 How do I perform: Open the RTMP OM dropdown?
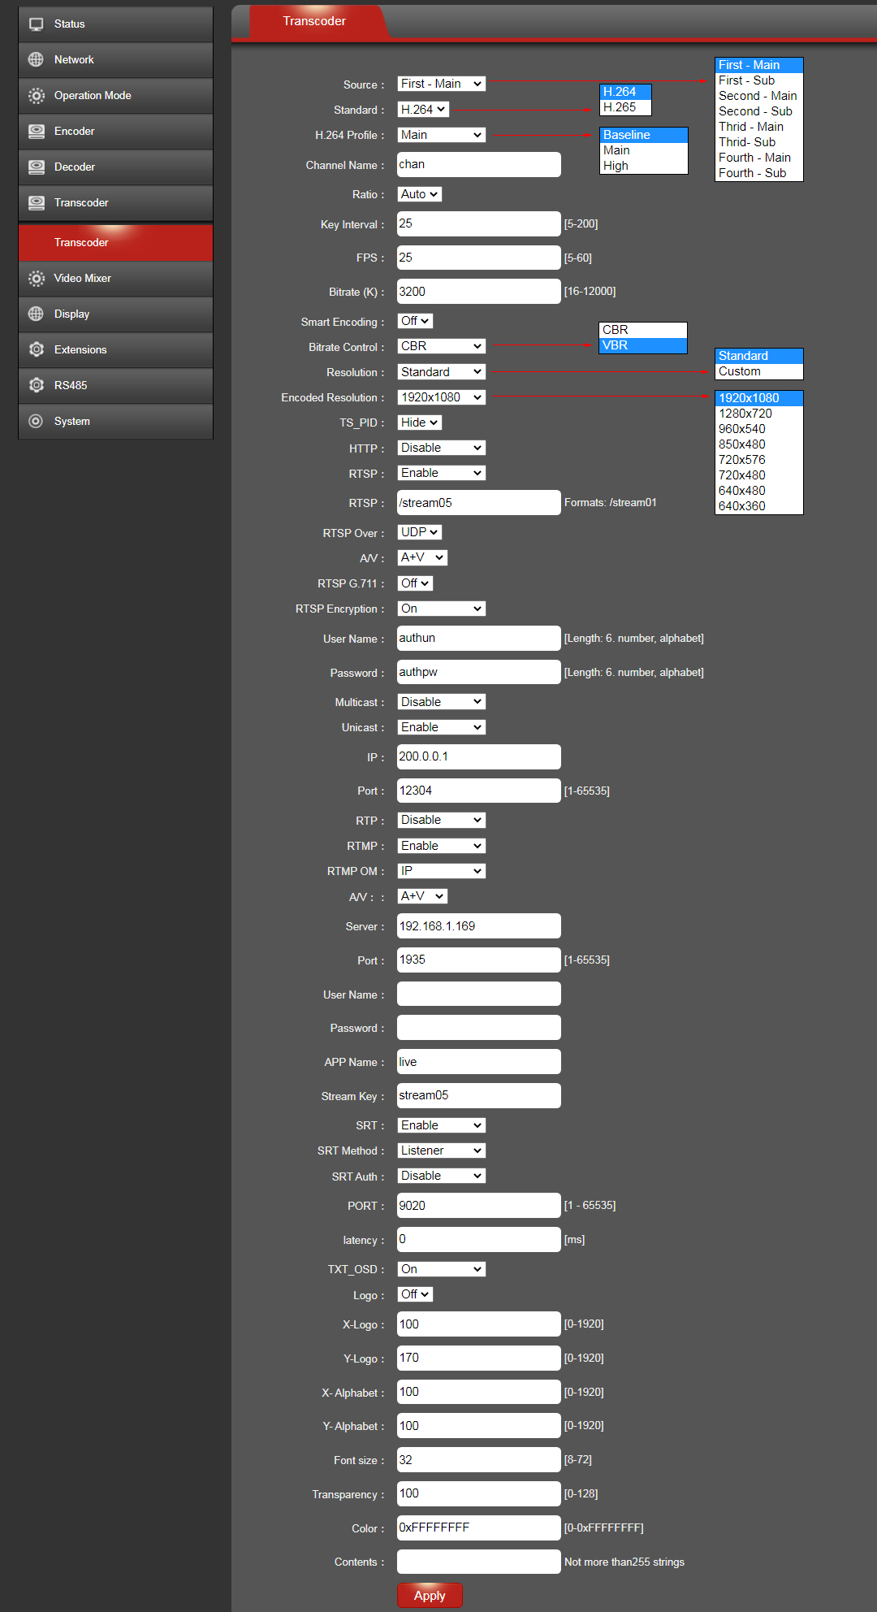click(441, 871)
